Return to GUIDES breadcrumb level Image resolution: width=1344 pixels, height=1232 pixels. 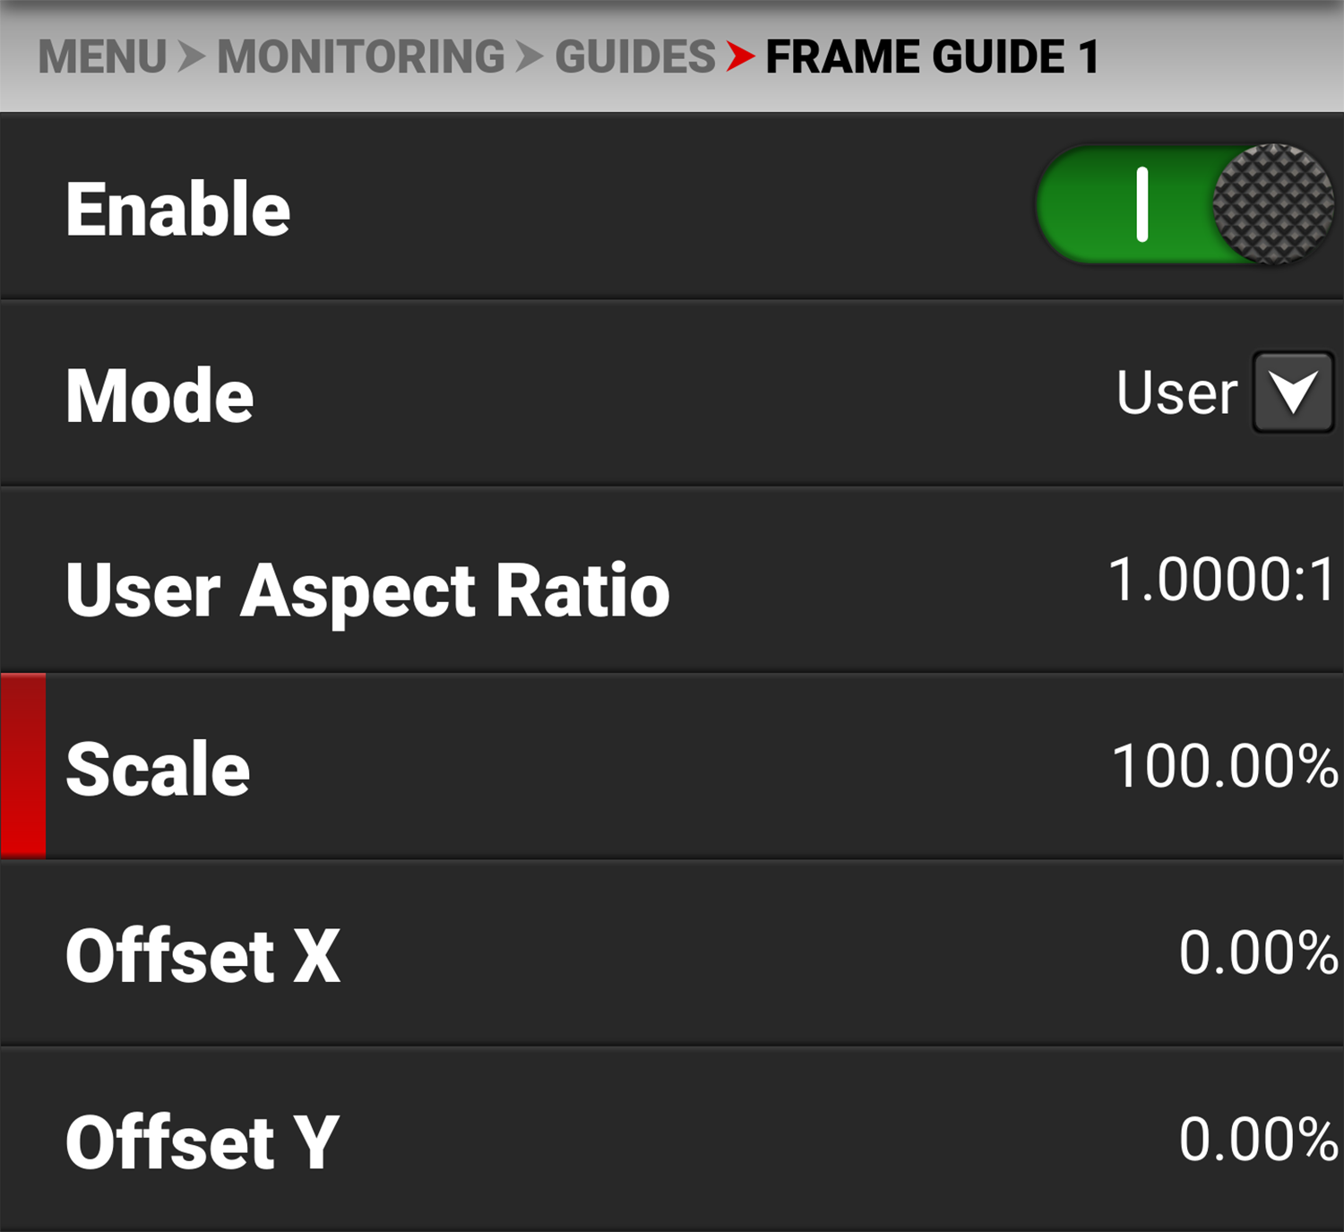tap(634, 57)
